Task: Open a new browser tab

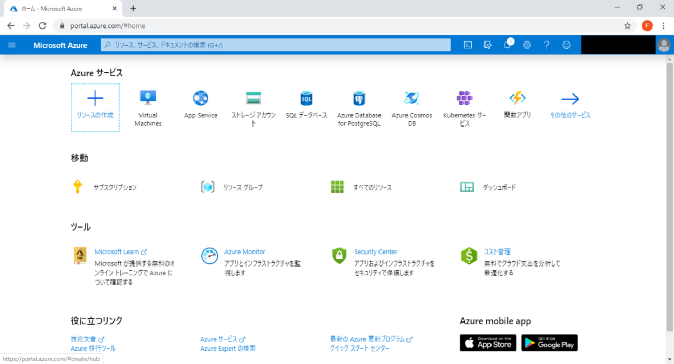Action: pyautogui.click(x=133, y=9)
